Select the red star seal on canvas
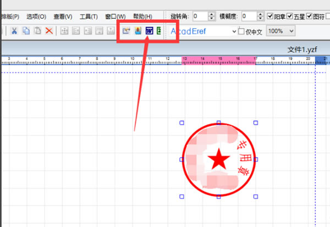This screenshot has width=330, height=227. click(219, 160)
